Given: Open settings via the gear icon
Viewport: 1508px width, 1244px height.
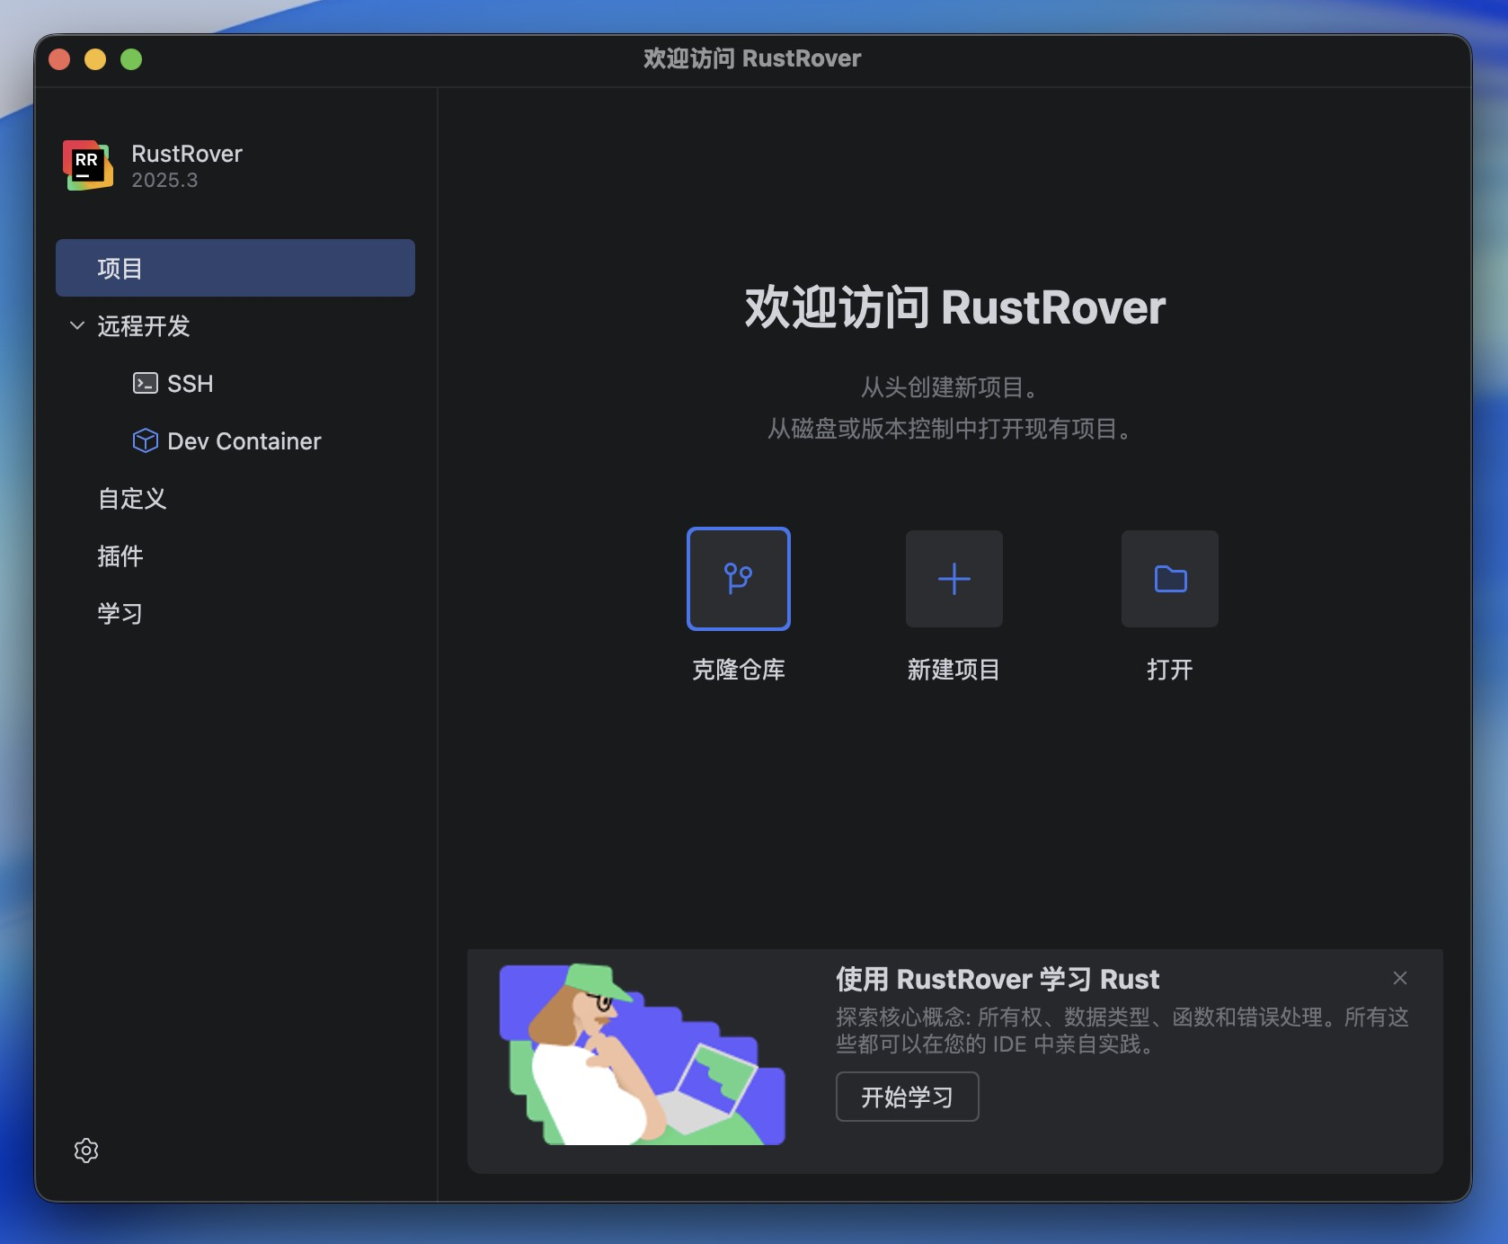Looking at the screenshot, I should pos(86,1151).
